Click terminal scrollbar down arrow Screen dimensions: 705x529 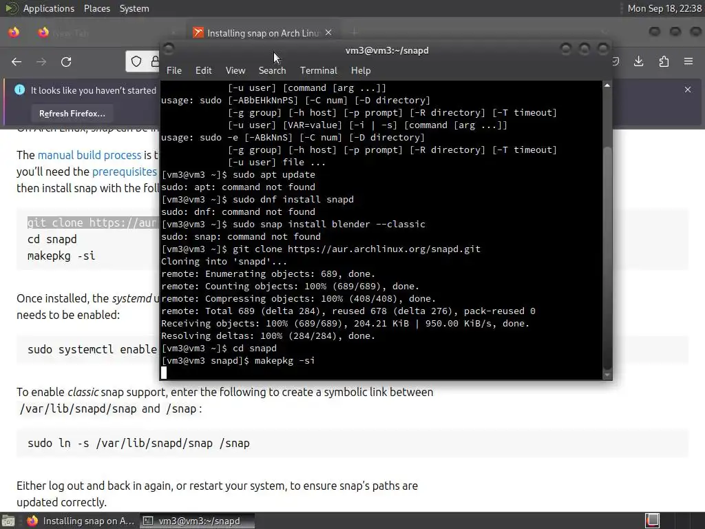click(x=607, y=375)
